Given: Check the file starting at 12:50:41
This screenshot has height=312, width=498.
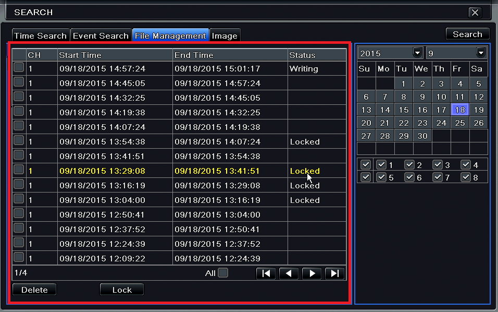Looking at the screenshot, I should [19, 213].
